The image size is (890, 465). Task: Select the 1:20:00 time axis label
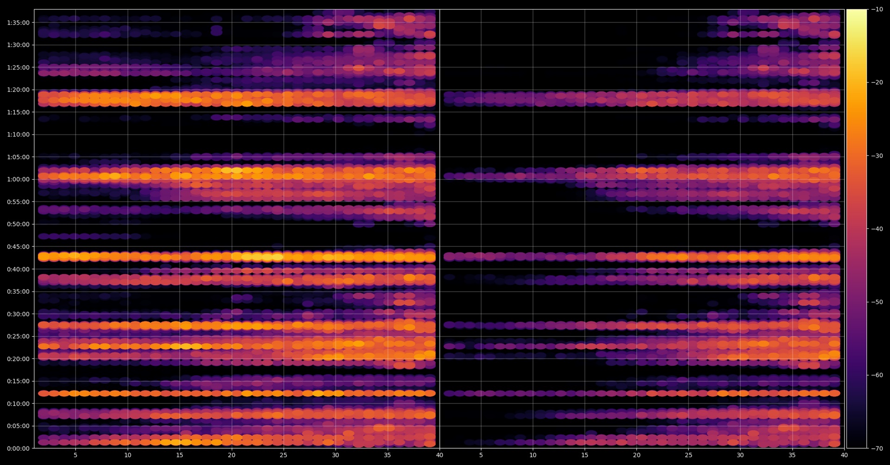pyautogui.click(x=18, y=90)
